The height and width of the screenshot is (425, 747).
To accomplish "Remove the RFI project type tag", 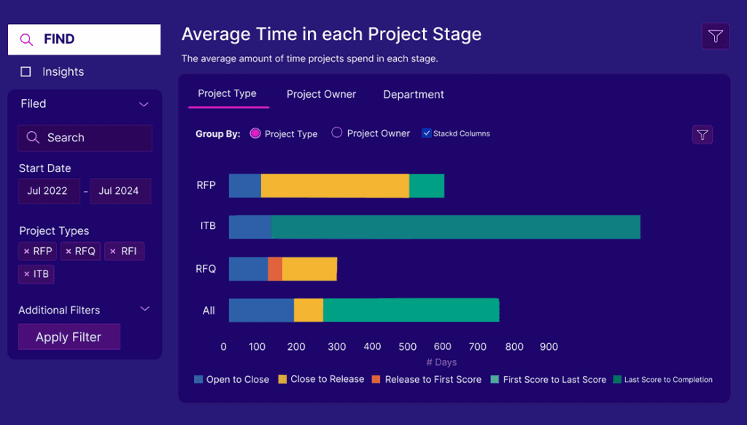I will (112, 252).
